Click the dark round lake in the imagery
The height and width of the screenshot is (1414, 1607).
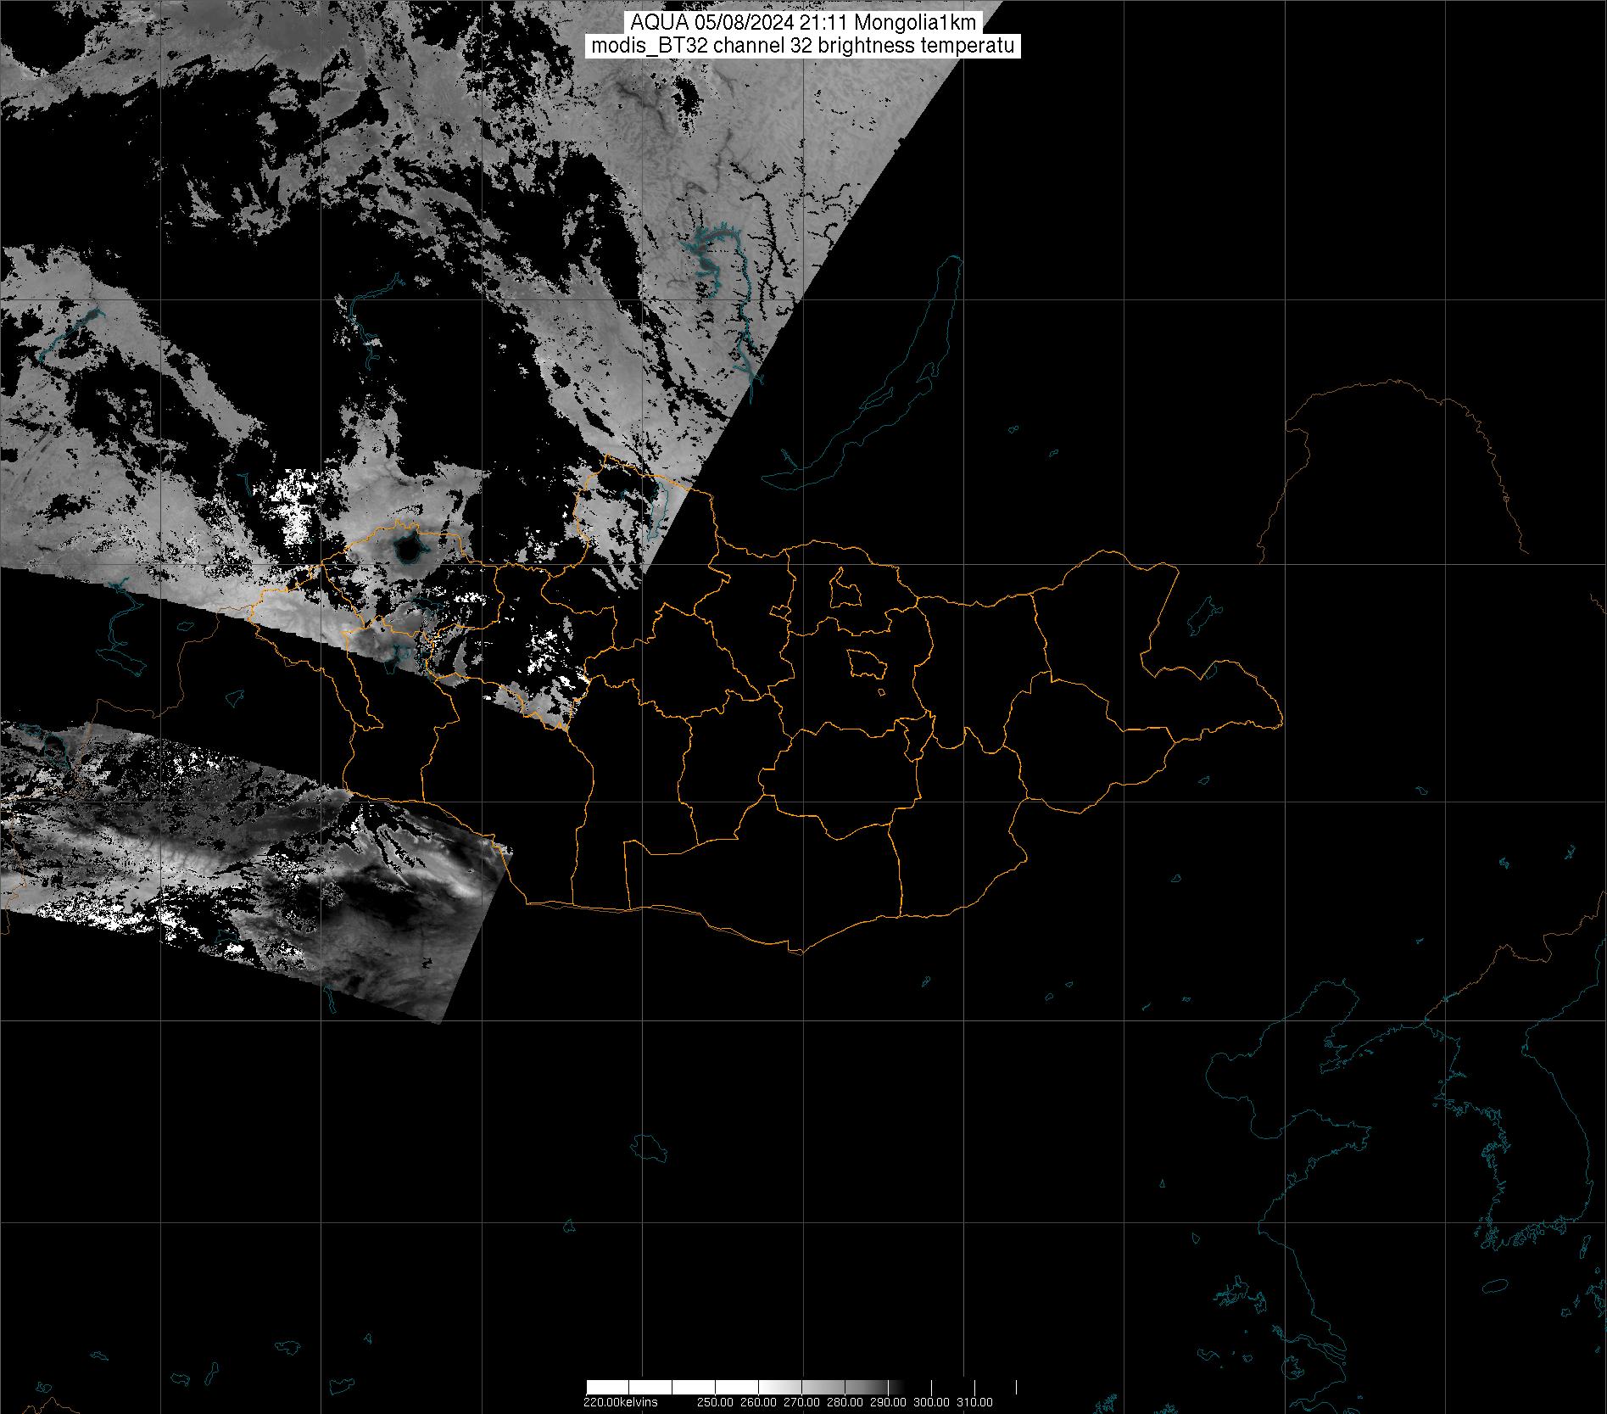click(x=408, y=550)
